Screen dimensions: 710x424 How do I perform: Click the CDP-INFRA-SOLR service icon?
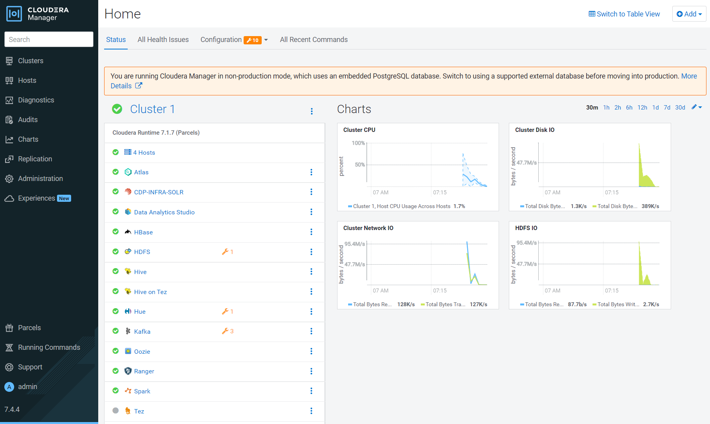[x=128, y=192]
